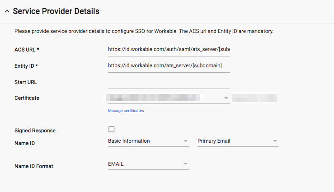Click the Signed Response label
The image size is (334, 192).
pyautogui.click(x=35, y=131)
